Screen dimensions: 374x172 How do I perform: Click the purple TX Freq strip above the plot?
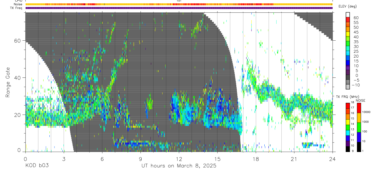(x=179, y=8)
